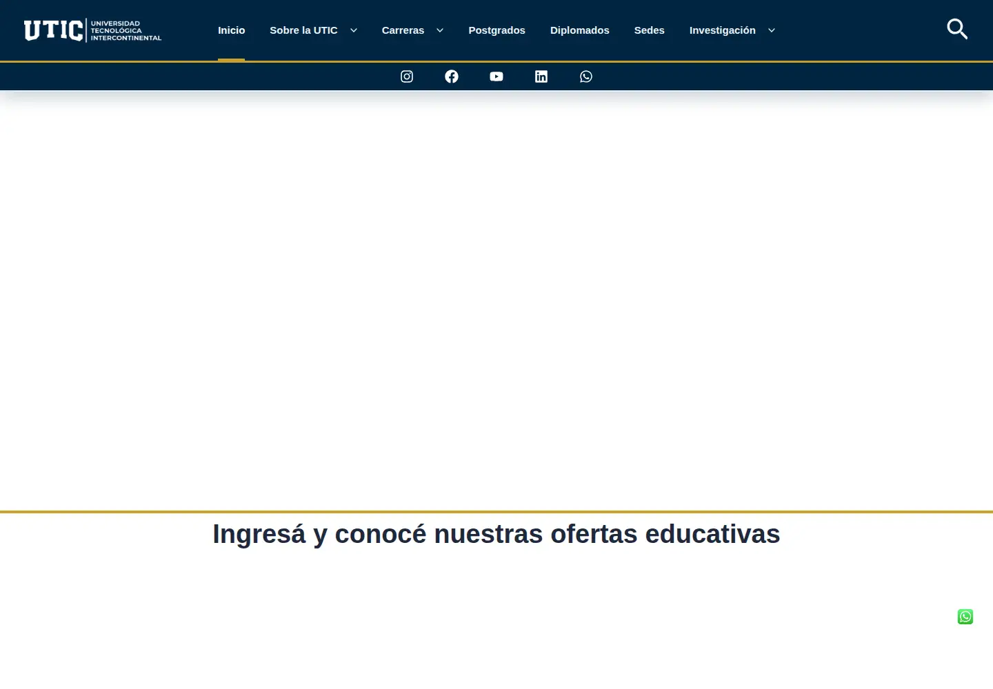Open the search magnifier icon
The height and width of the screenshot is (689, 993).
tap(957, 30)
